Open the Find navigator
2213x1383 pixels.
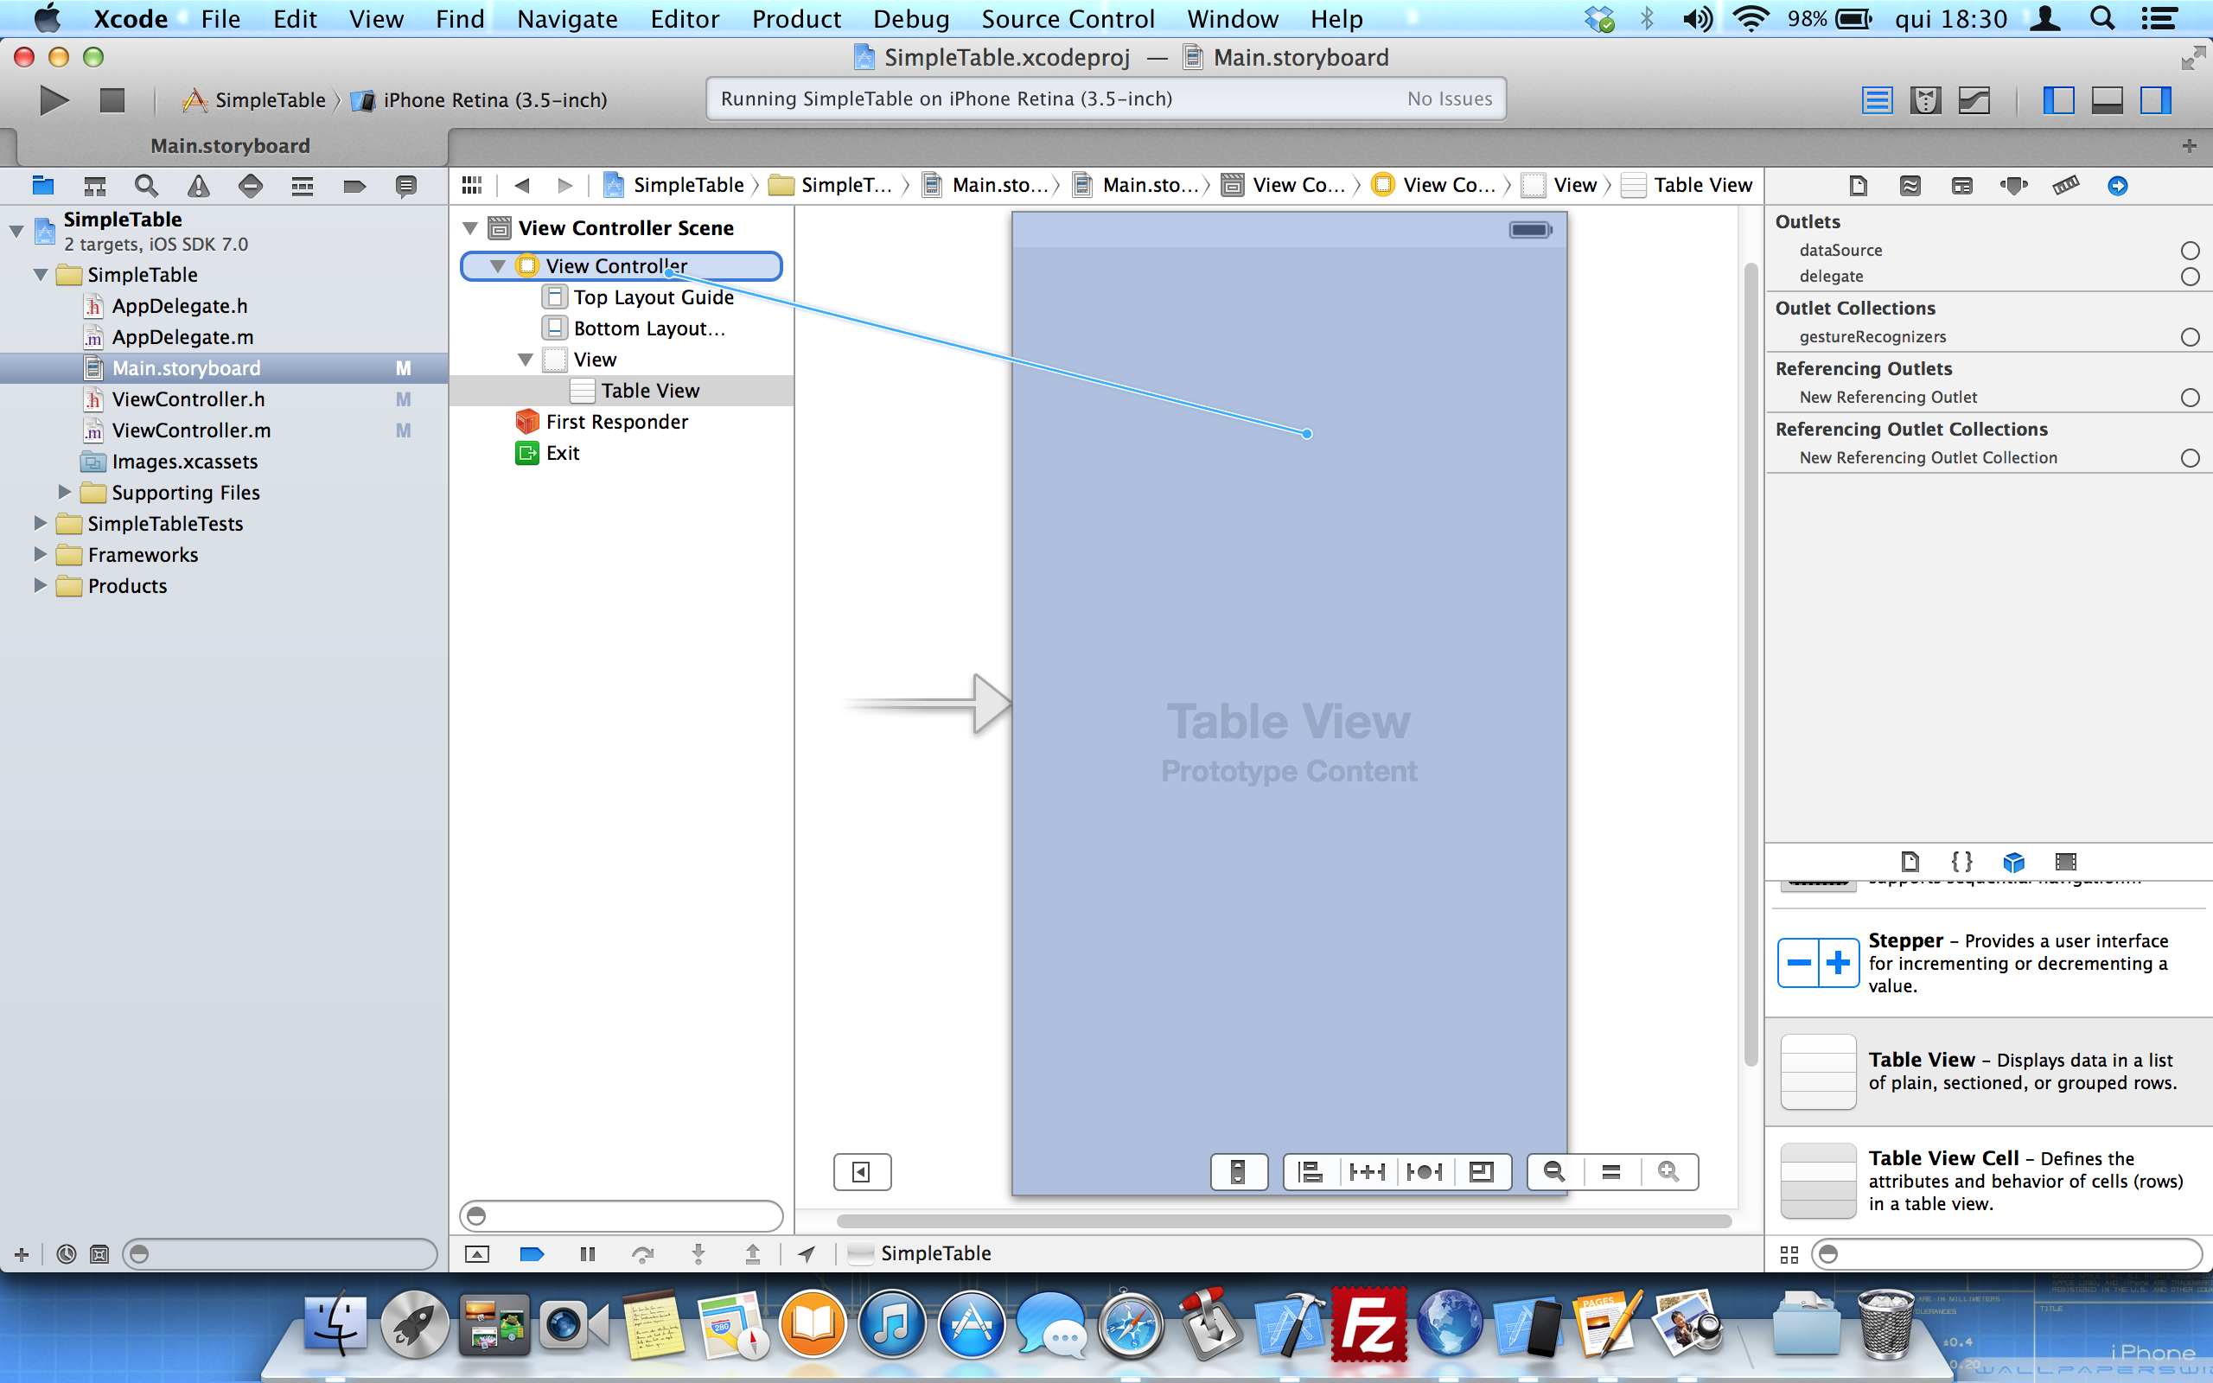point(146,186)
